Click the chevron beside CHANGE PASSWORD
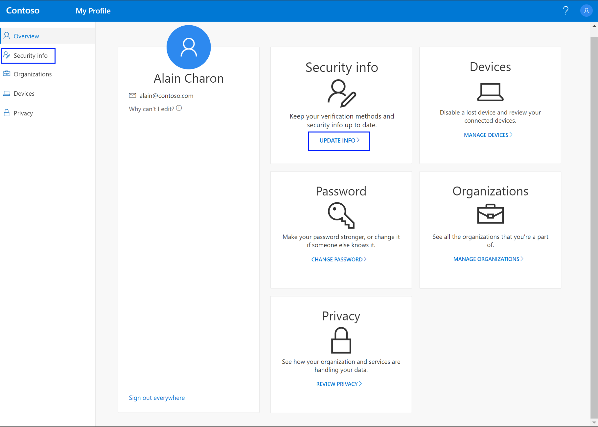The height and width of the screenshot is (427, 598). tap(365, 259)
